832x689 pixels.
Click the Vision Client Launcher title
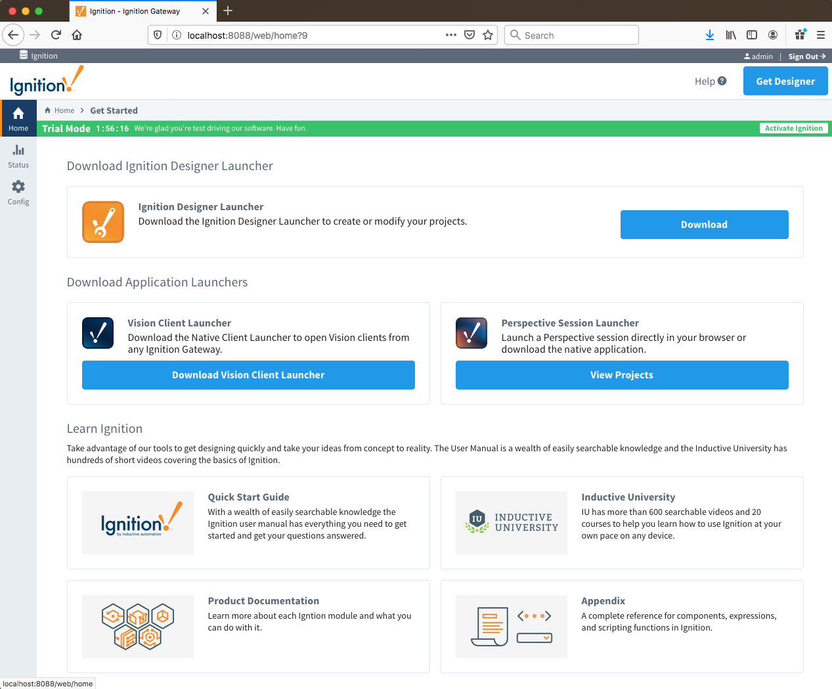pyautogui.click(x=179, y=323)
